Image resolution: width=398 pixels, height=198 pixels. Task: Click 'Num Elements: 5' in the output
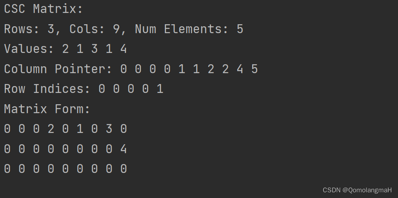click(189, 29)
